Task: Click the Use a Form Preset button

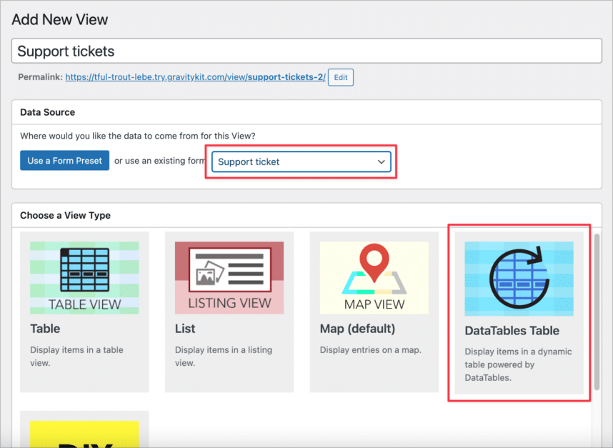Action: tap(64, 160)
